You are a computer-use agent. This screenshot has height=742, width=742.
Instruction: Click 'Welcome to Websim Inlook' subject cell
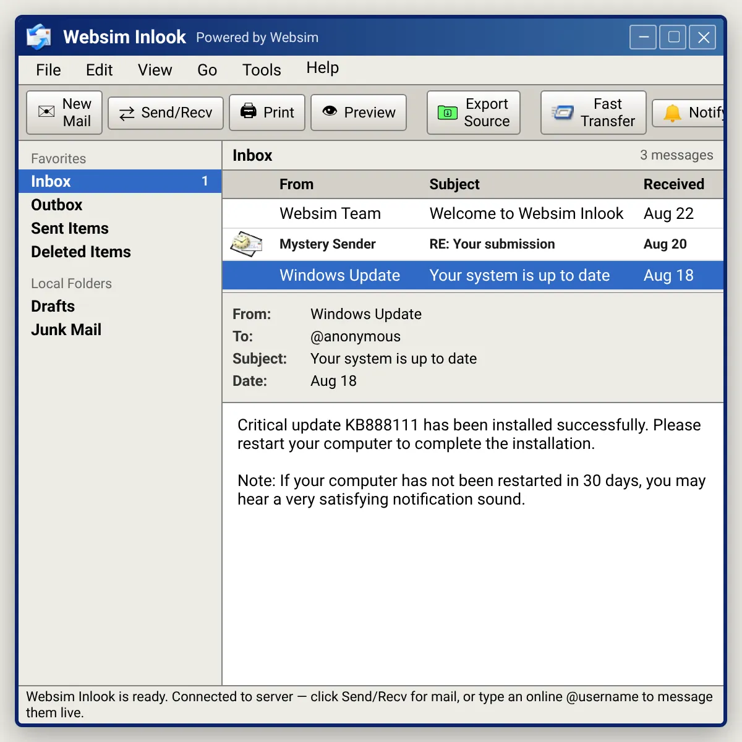click(x=526, y=214)
